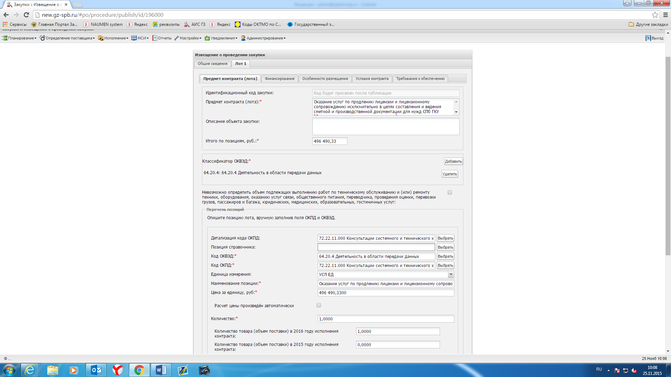Viewport: 671px width, 377px height.
Task: Open the Планирование dropdown menu
Action: click(x=20, y=38)
